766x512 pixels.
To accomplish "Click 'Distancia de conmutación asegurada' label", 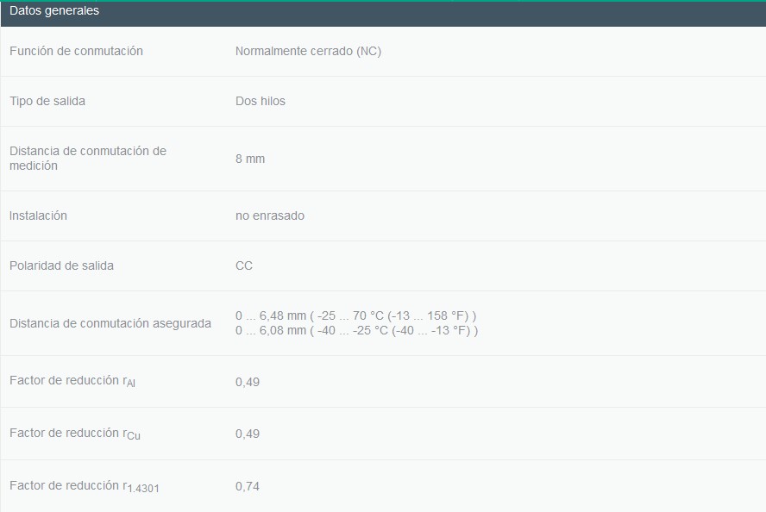I will click(110, 323).
